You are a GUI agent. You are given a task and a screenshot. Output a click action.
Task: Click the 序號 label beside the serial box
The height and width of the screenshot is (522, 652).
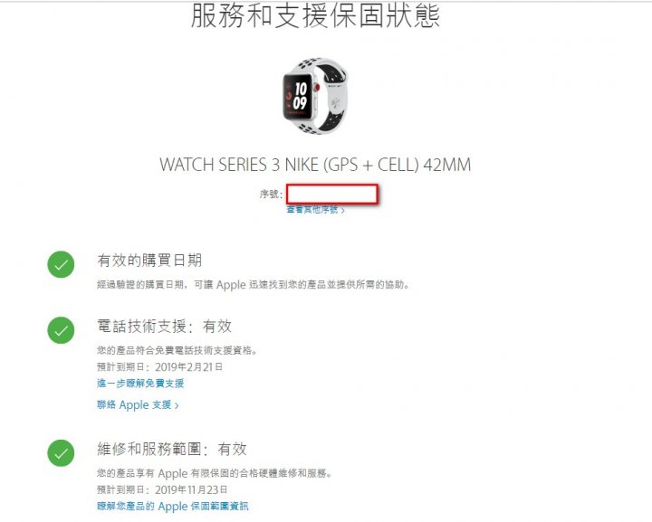(x=271, y=194)
